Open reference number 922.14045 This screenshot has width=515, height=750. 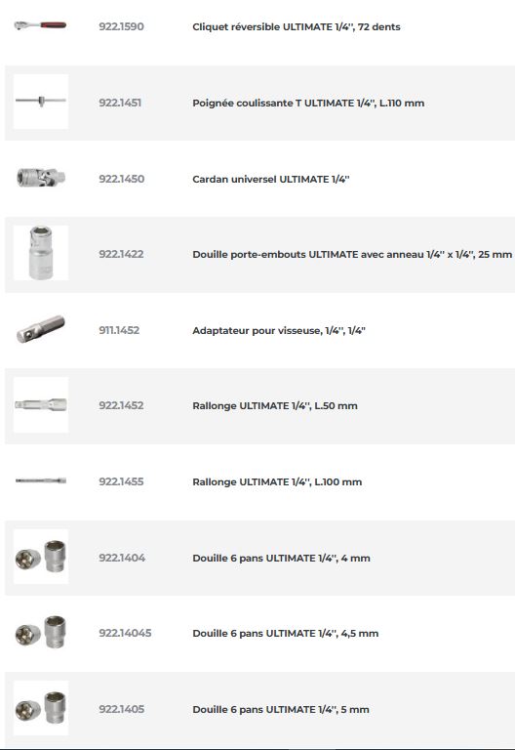125,633
